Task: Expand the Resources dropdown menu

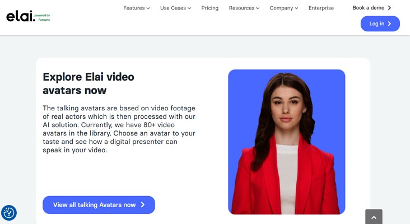Action: (244, 8)
